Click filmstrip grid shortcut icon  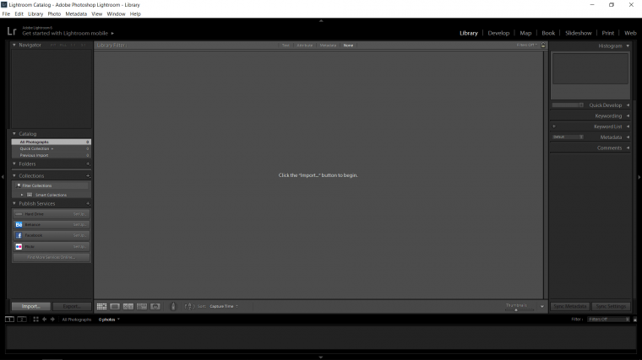click(x=35, y=320)
